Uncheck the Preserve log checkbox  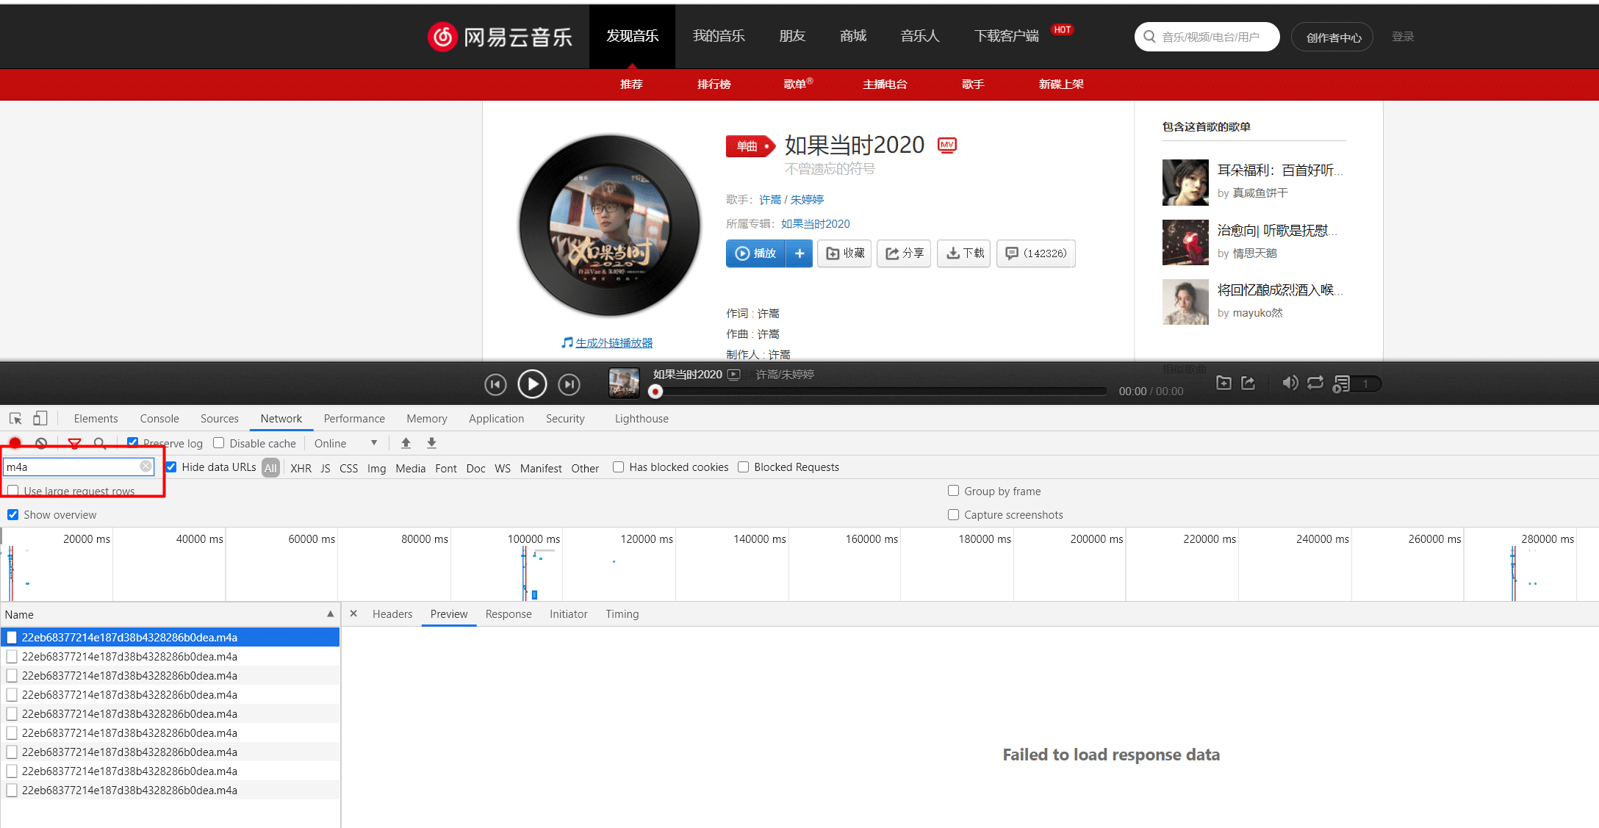132,442
